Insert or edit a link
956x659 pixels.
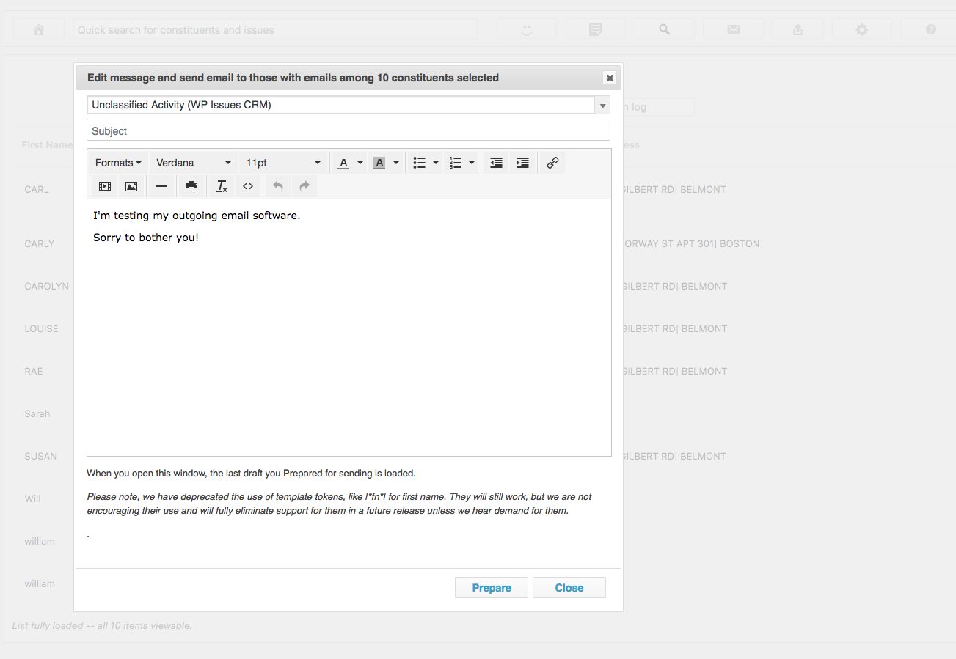tap(553, 163)
